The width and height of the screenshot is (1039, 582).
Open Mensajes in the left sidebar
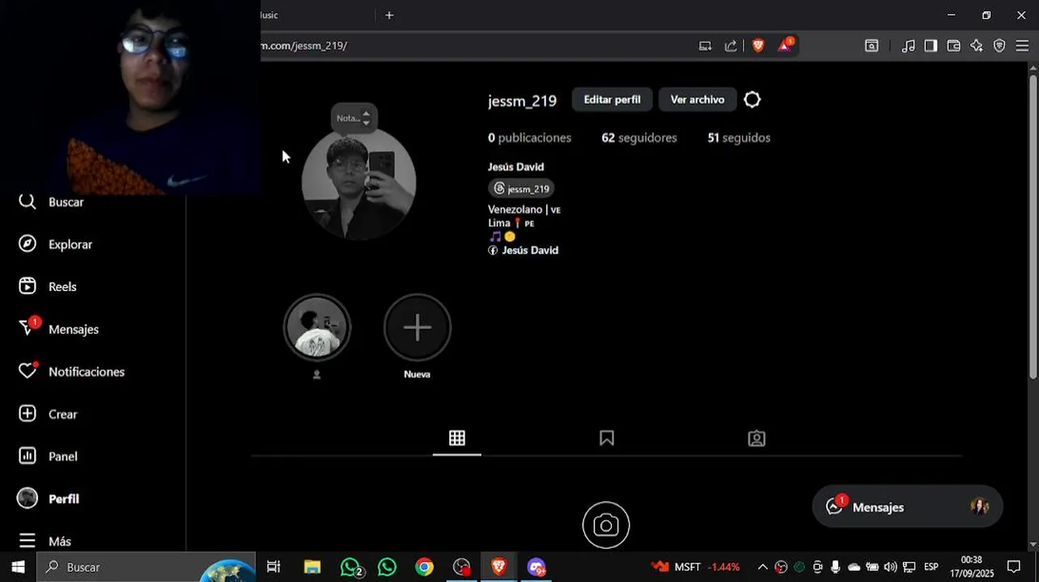58,329
